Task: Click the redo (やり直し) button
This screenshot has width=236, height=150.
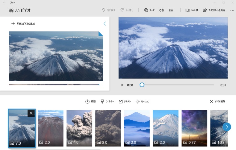Action: (127, 10)
